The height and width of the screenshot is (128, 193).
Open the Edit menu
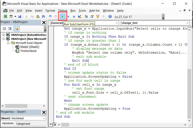[20, 11]
